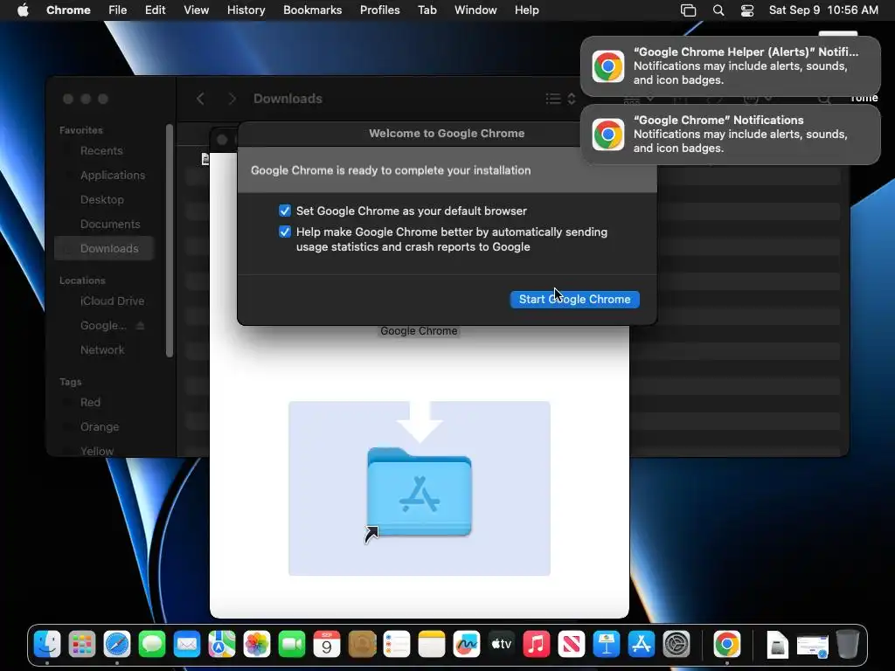Screen dimensions: 895x671
Task: Open Google Chrome Helper (Alerts) notification
Action: click(x=731, y=66)
